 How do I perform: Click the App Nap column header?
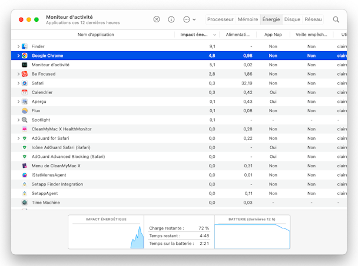point(273,35)
